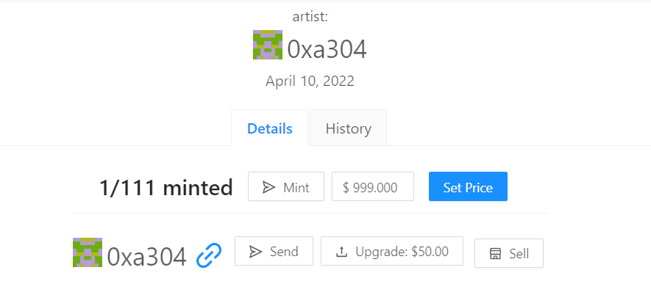The width and height of the screenshot is (651, 295).
Task: Click the paper-plane icon on the Mint button
Action: pyautogui.click(x=269, y=188)
